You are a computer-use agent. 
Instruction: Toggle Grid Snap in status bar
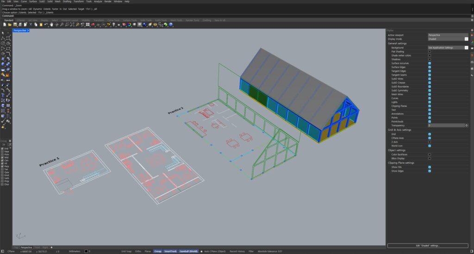pyautogui.click(x=126, y=251)
